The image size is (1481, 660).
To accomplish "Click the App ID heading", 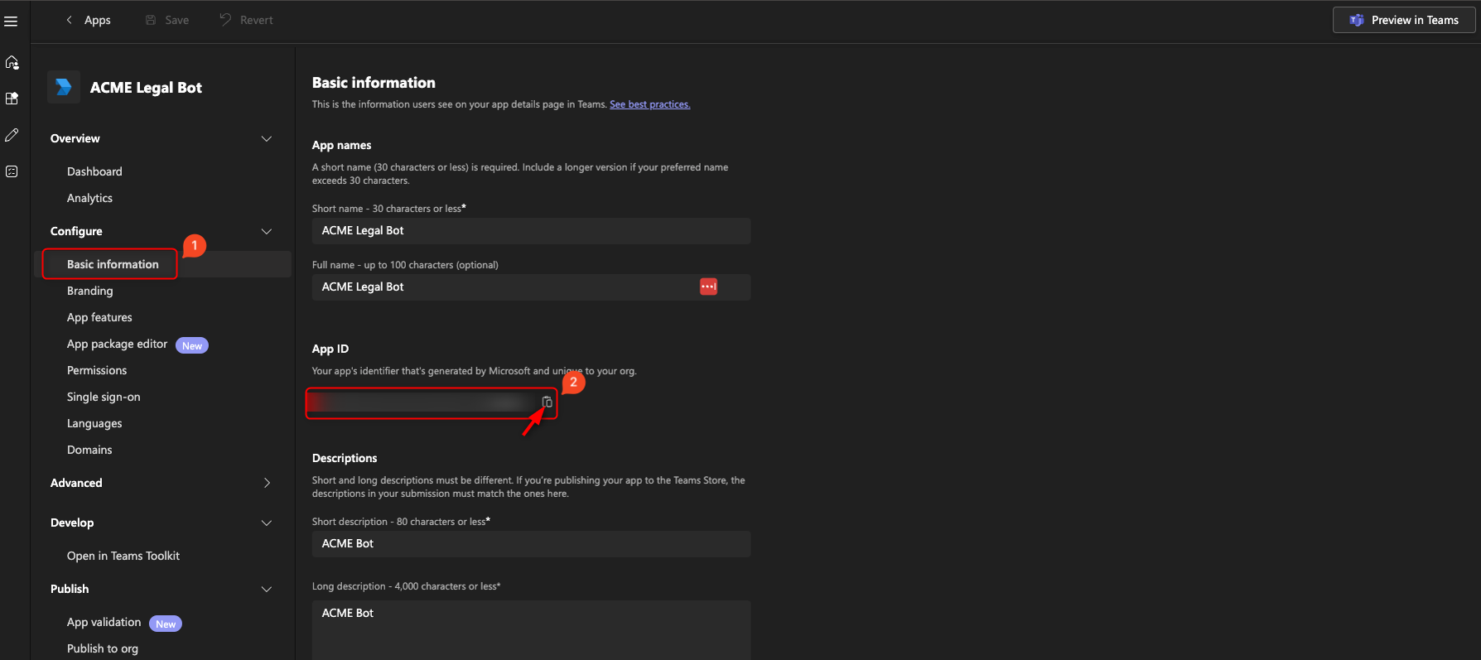I will click(x=330, y=349).
